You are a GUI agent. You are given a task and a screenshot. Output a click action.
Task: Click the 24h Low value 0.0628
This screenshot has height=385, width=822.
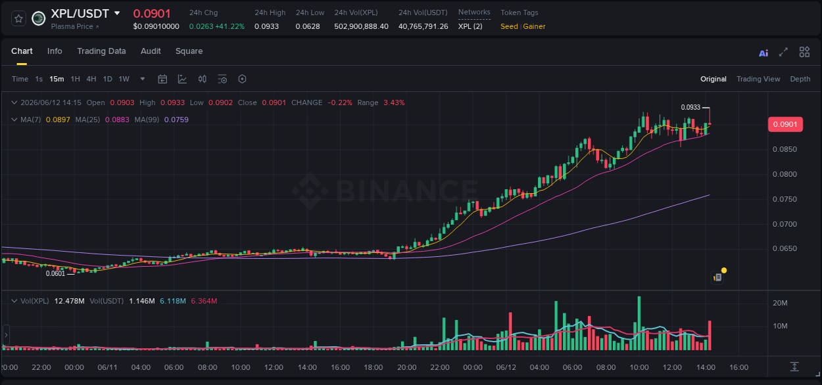click(307, 26)
